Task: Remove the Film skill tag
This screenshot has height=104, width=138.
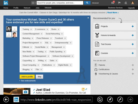Action: [41, 69]
